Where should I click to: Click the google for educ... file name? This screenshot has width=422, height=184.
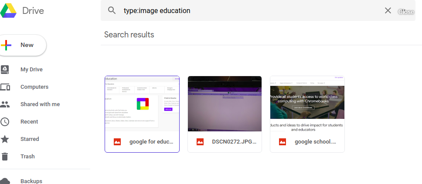click(x=151, y=142)
